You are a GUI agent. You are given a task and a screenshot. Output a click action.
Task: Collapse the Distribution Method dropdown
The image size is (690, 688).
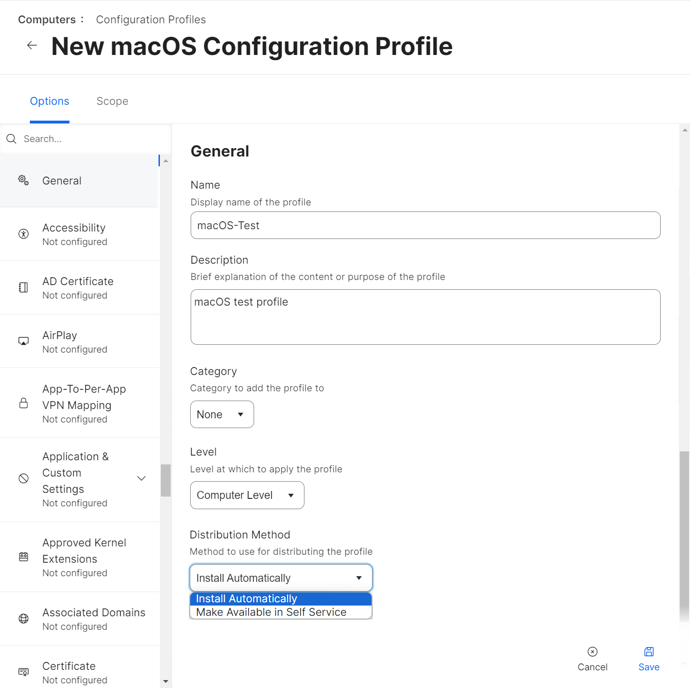point(281,578)
